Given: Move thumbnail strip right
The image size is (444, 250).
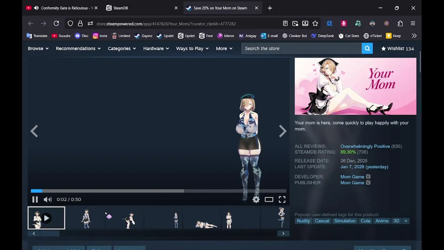Looking at the screenshot, I should (283, 233).
